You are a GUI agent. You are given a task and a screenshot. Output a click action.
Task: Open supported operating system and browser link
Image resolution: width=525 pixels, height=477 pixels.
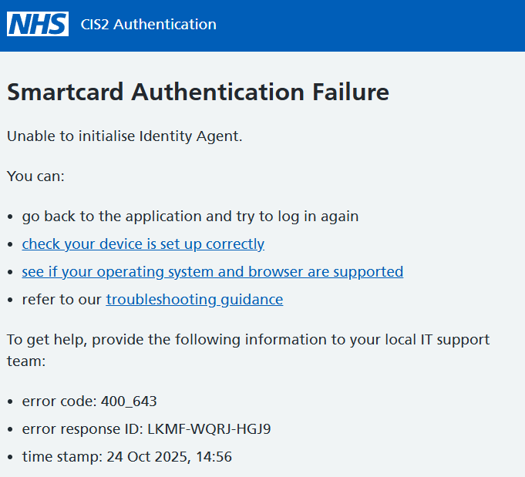(212, 272)
